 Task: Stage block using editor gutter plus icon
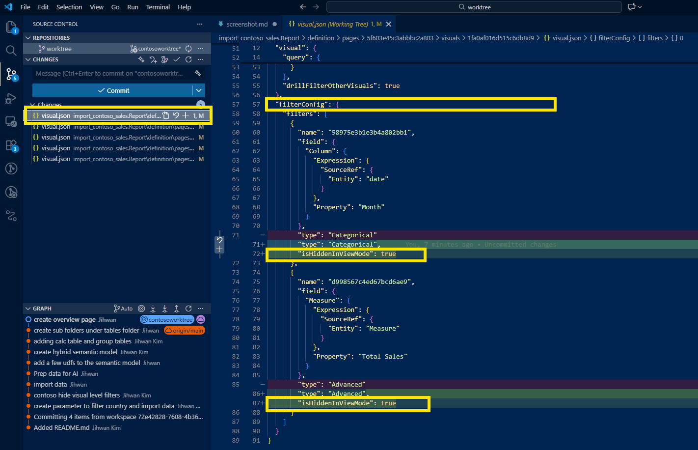coord(219,249)
